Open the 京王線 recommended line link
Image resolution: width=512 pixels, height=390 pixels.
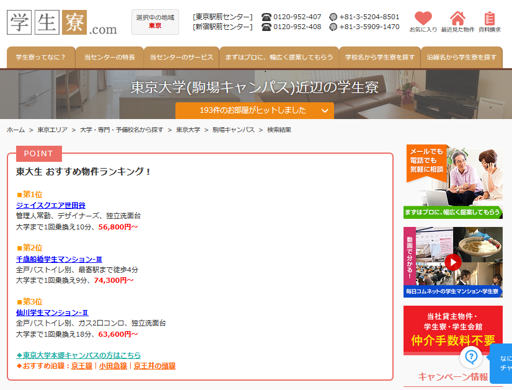coord(82,366)
